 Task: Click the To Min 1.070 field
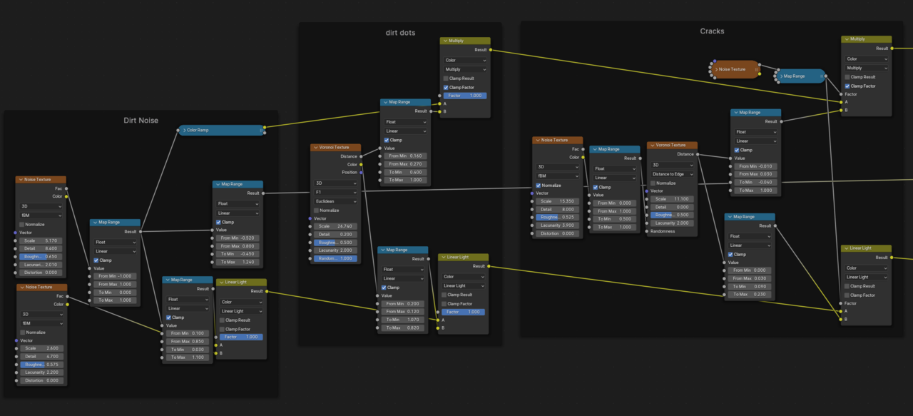pyautogui.click(x=403, y=320)
